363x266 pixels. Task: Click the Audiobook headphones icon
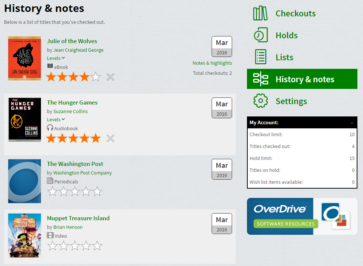point(50,128)
